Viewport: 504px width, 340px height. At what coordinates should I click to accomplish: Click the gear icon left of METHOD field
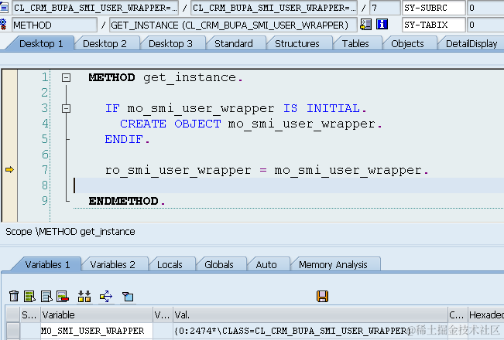3,25
